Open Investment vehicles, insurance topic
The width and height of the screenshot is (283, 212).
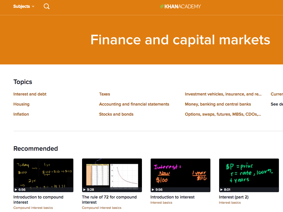[x=223, y=94]
